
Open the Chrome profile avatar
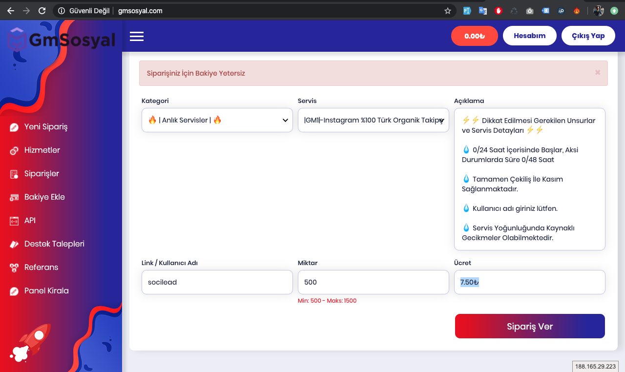[598, 11]
